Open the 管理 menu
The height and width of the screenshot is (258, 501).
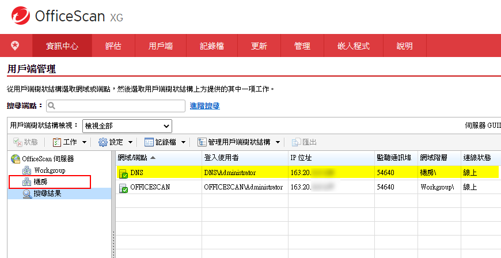click(302, 45)
